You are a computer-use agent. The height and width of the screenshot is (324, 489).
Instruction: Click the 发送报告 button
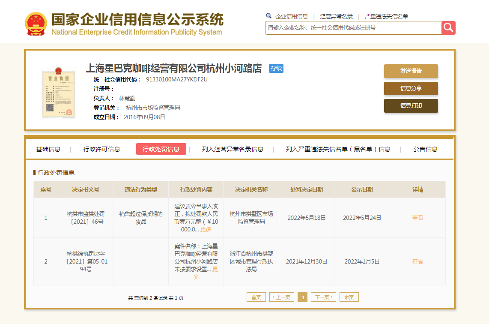point(411,71)
